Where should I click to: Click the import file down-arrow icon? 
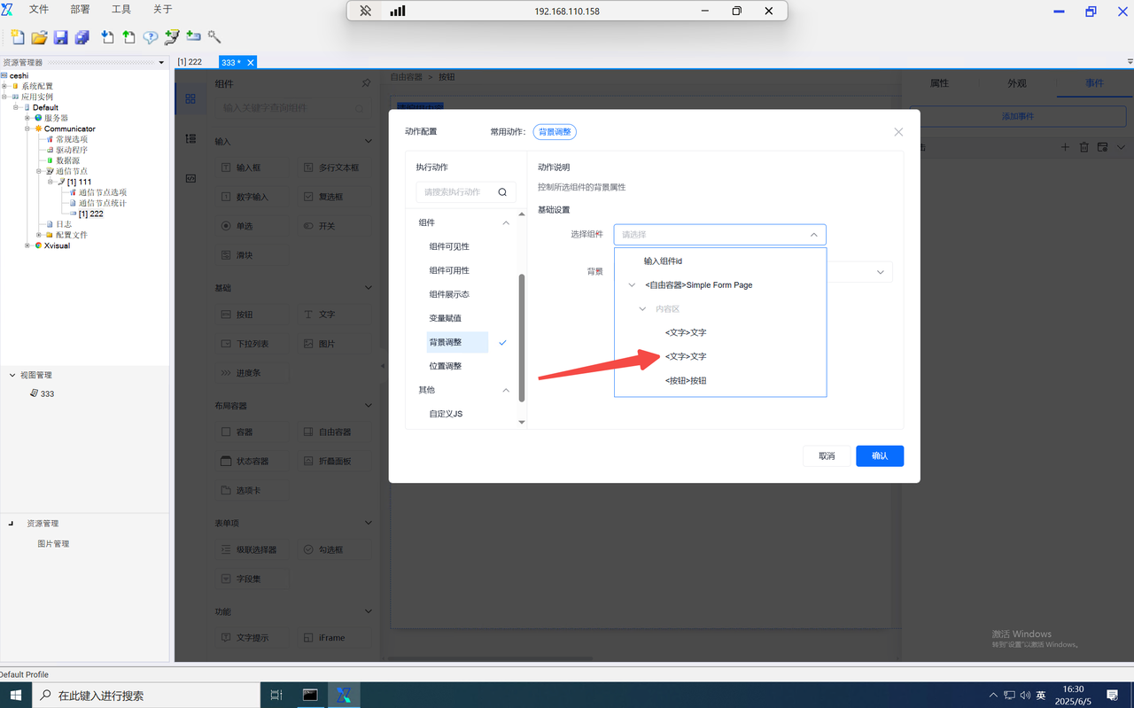[x=107, y=37]
